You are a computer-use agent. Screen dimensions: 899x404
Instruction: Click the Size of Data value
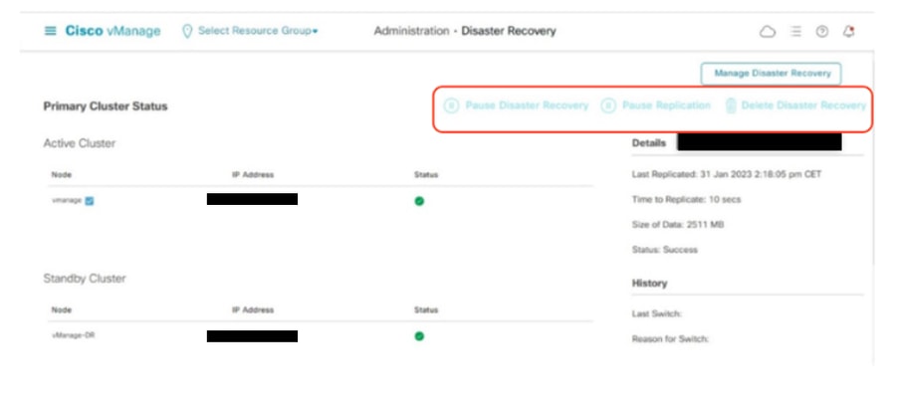(678, 225)
